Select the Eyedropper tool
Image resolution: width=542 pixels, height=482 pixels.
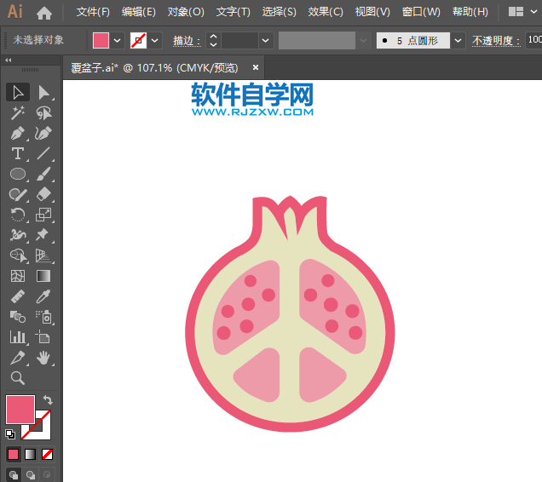[43, 296]
